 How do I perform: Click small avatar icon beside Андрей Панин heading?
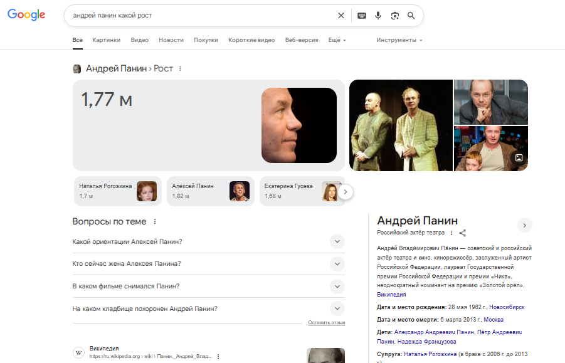(x=77, y=69)
